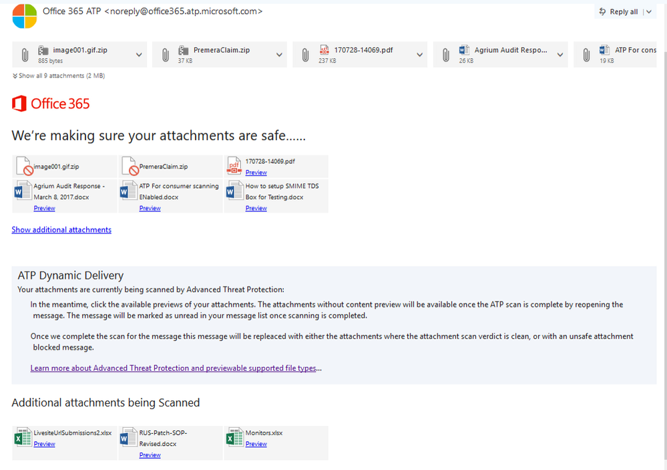Image resolution: width=667 pixels, height=470 pixels.
Task: Click the zip file icon of image001.gif.zip attachment chip
Action: (x=43, y=50)
